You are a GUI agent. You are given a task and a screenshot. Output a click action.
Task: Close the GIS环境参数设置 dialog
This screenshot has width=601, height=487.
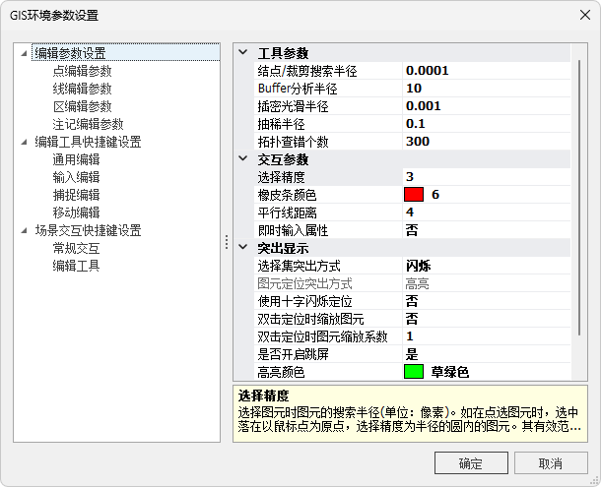point(574,16)
